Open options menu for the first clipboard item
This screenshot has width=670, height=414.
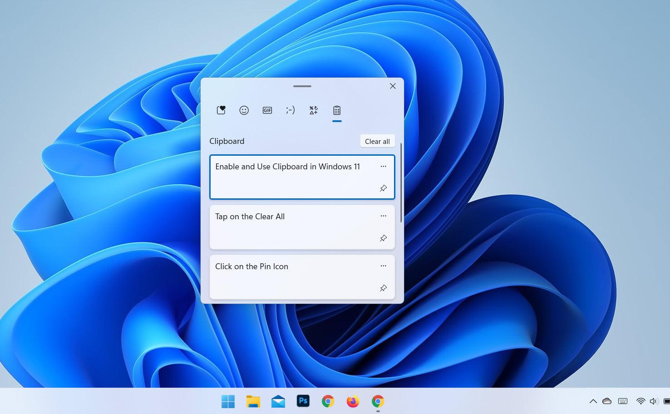(x=383, y=167)
